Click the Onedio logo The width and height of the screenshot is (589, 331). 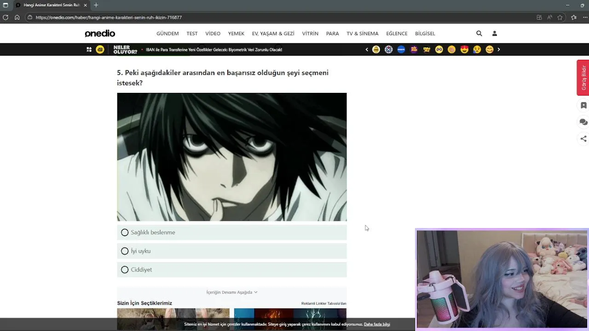point(100,34)
